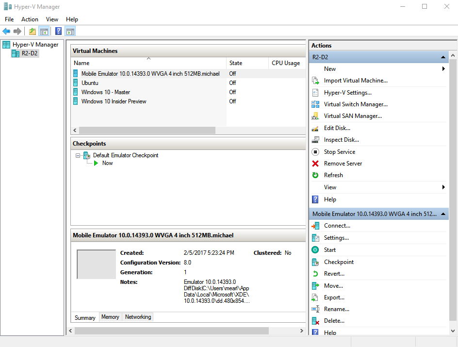458x347 pixels.
Task: Click the VM preview thumbnail
Action: coord(96,264)
